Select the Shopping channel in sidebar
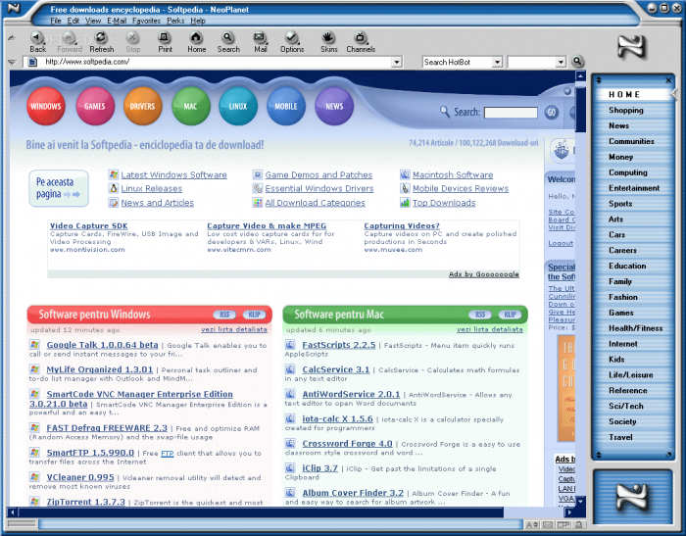The width and height of the screenshot is (686, 536). (625, 111)
